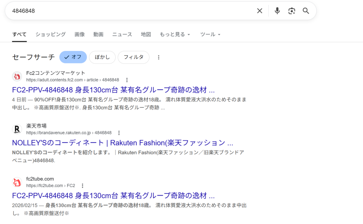Viewport: 363px width, 224px height.
Task: Open image search with the camera lens icon
Action: 291,11
